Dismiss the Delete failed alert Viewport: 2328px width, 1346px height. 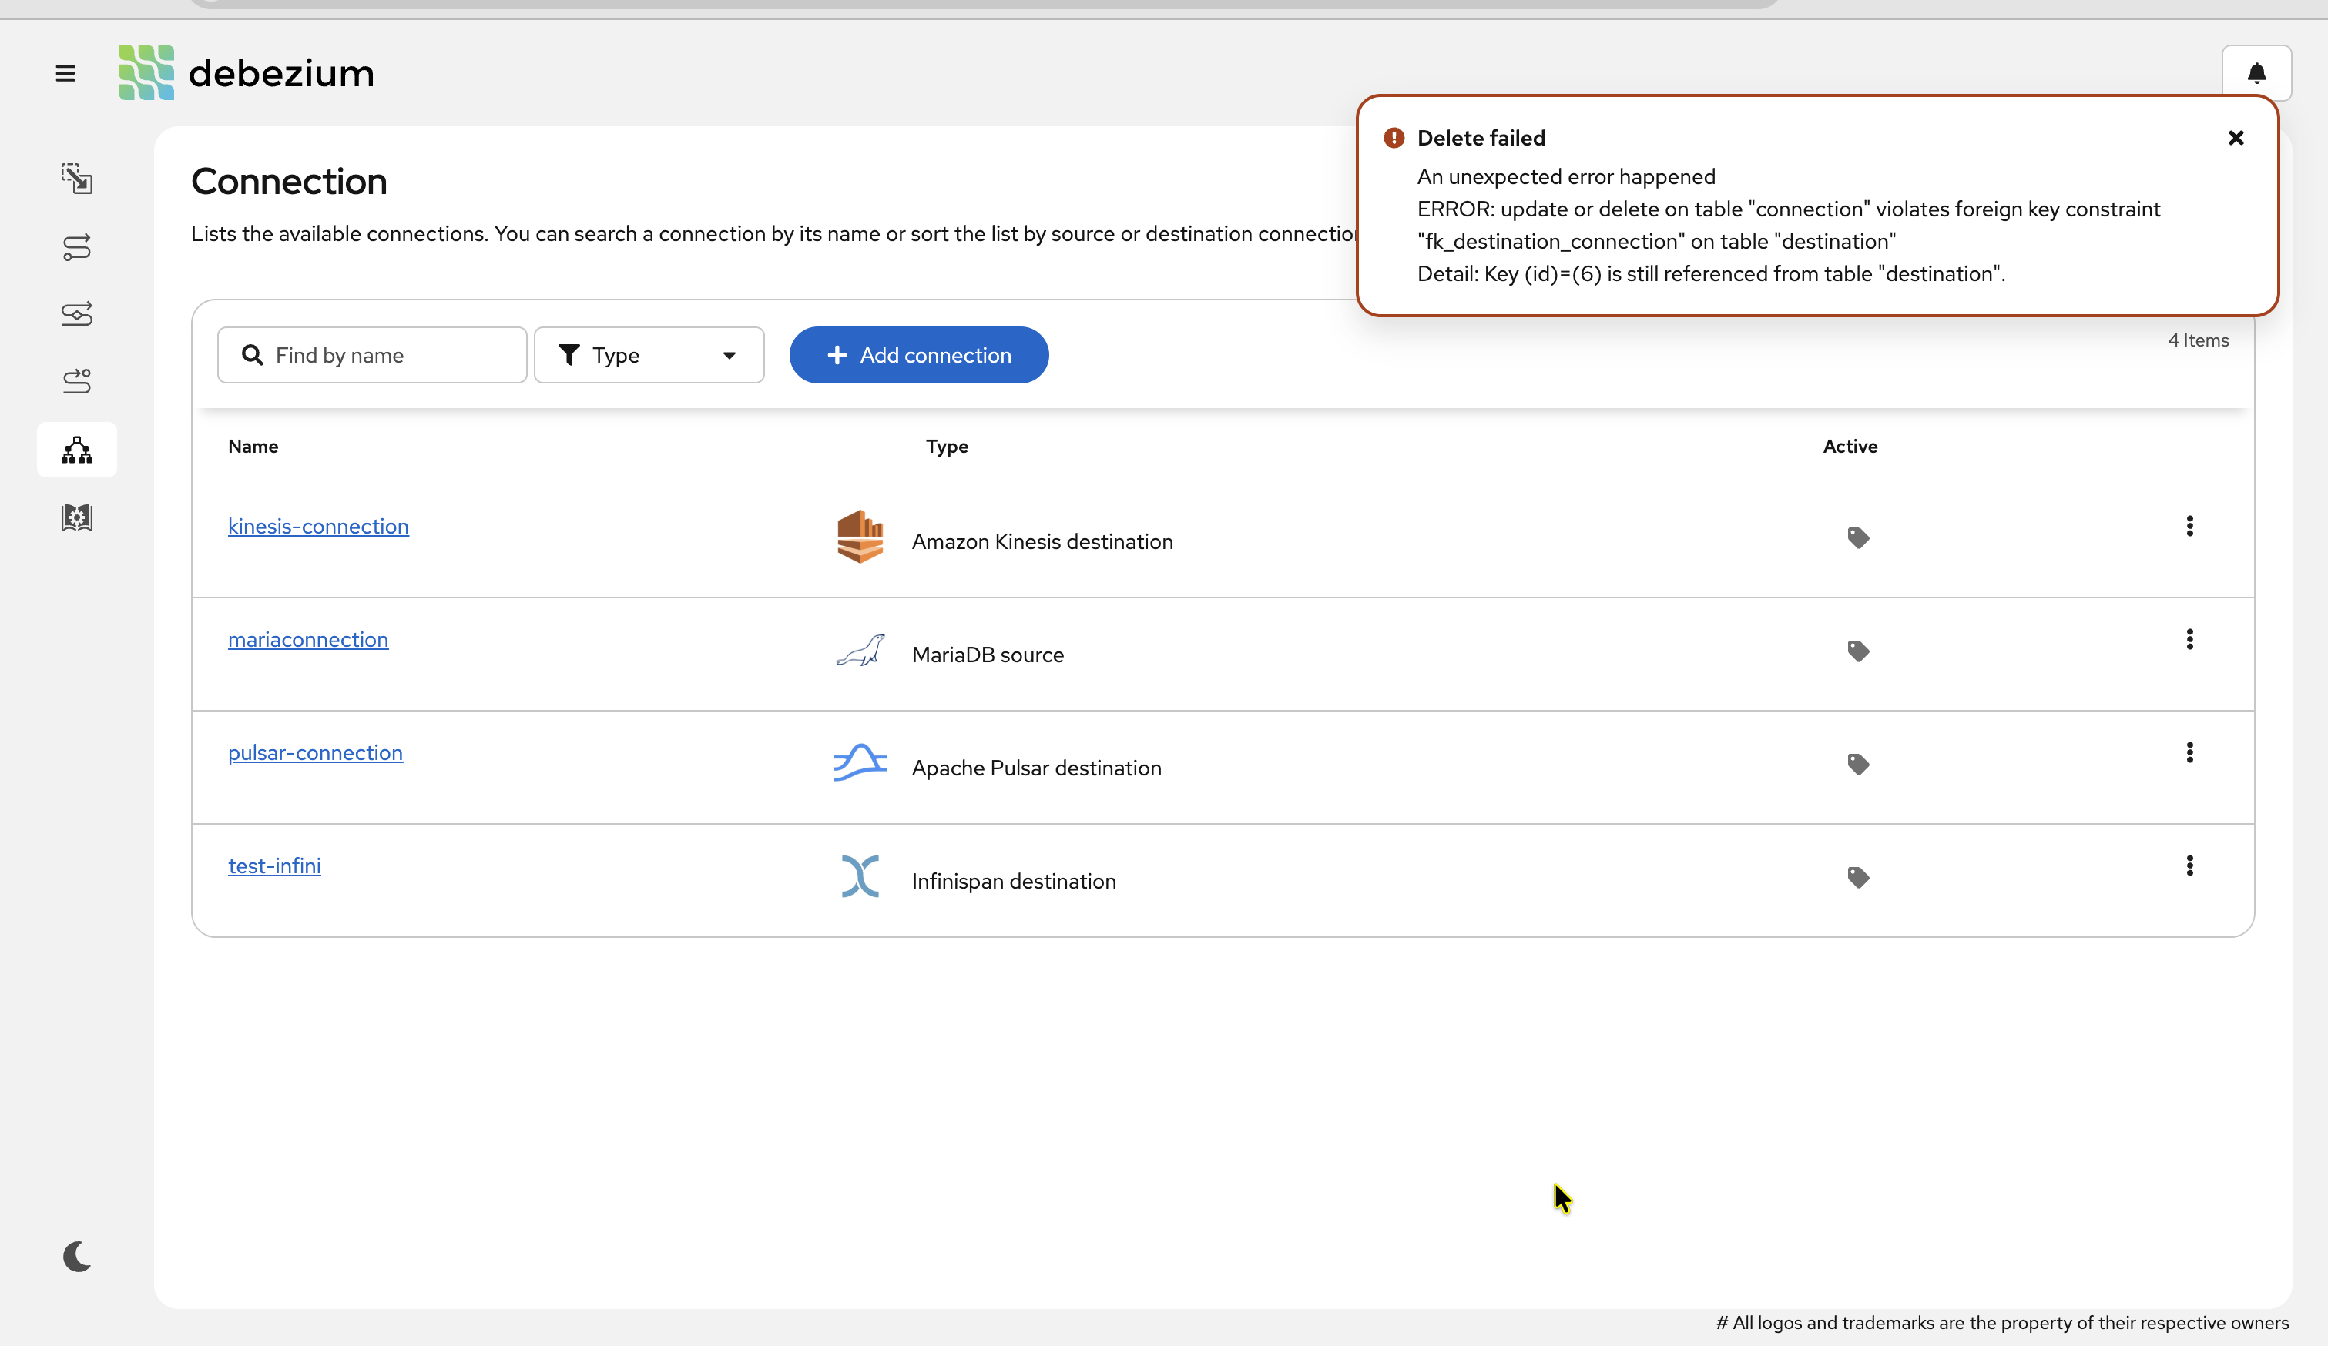click(2236, 139)
